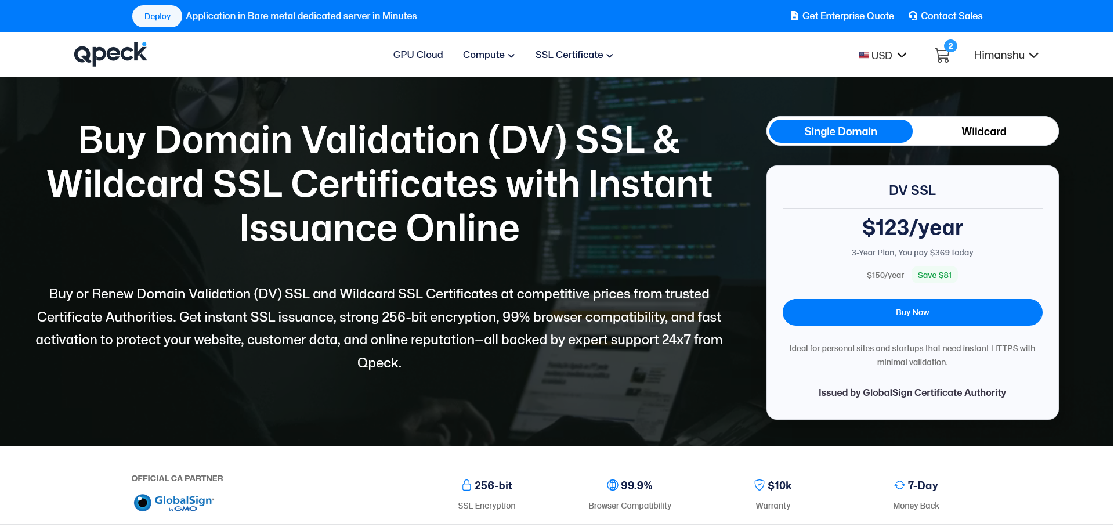
Task: Expand the SSL Certificate dropdown menu
Action: pos(574,55)
